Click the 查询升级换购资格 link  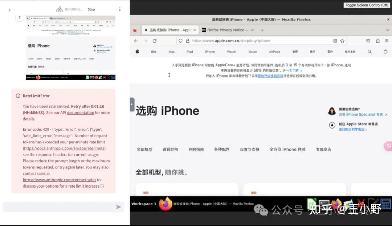point(270,76)
